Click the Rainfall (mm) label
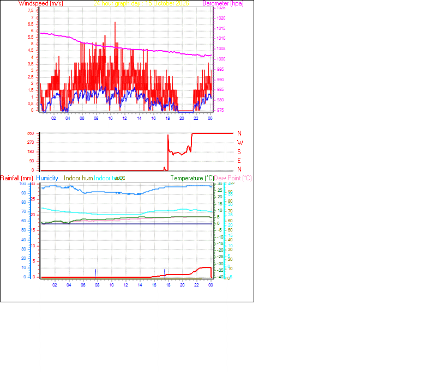This screenshot has height=372, width=445. 17,178
